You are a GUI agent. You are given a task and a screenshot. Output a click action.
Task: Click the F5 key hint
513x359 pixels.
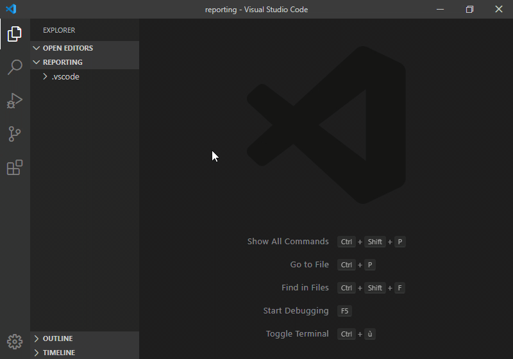click(x=344, y=311)
